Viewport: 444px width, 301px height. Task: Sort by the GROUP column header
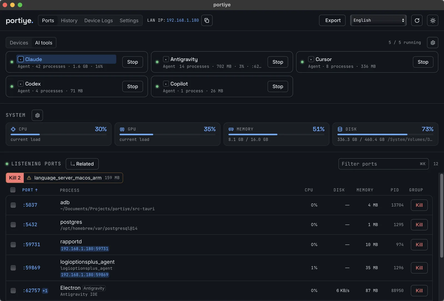(416, 190)
